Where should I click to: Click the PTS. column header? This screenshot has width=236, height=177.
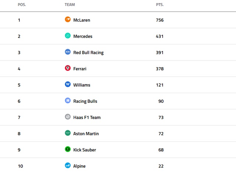point(160,5)
